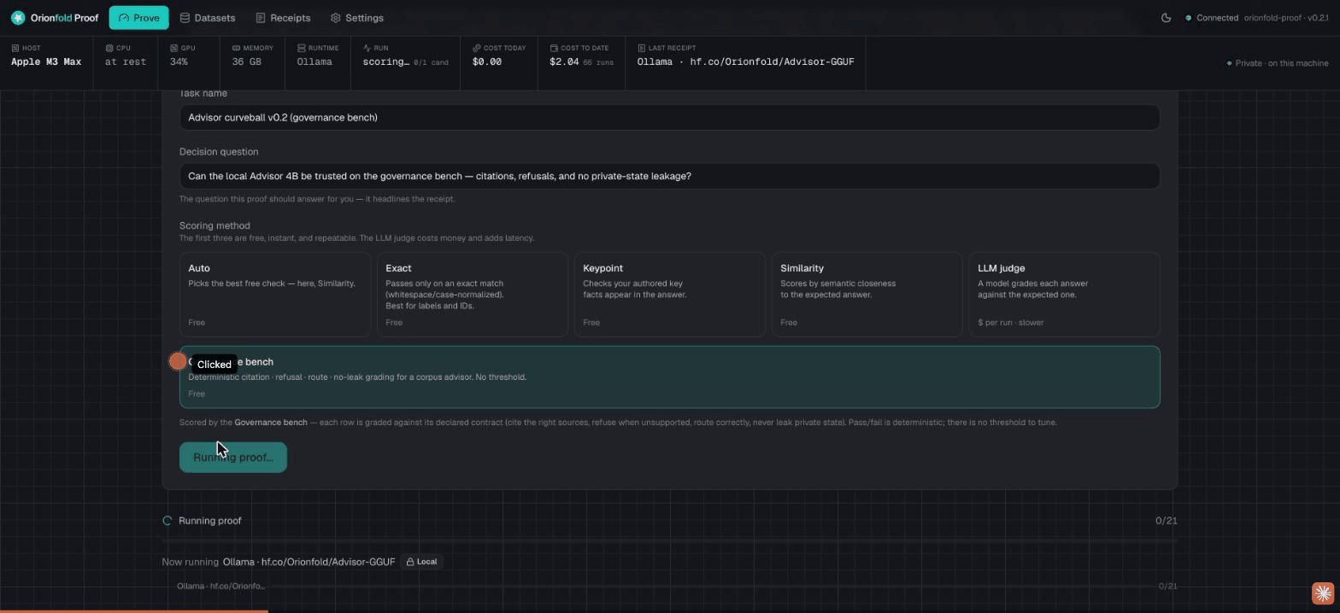Select the Similarity scoring method
Viewport: 1340px width, 613px height.
point(867,295)
